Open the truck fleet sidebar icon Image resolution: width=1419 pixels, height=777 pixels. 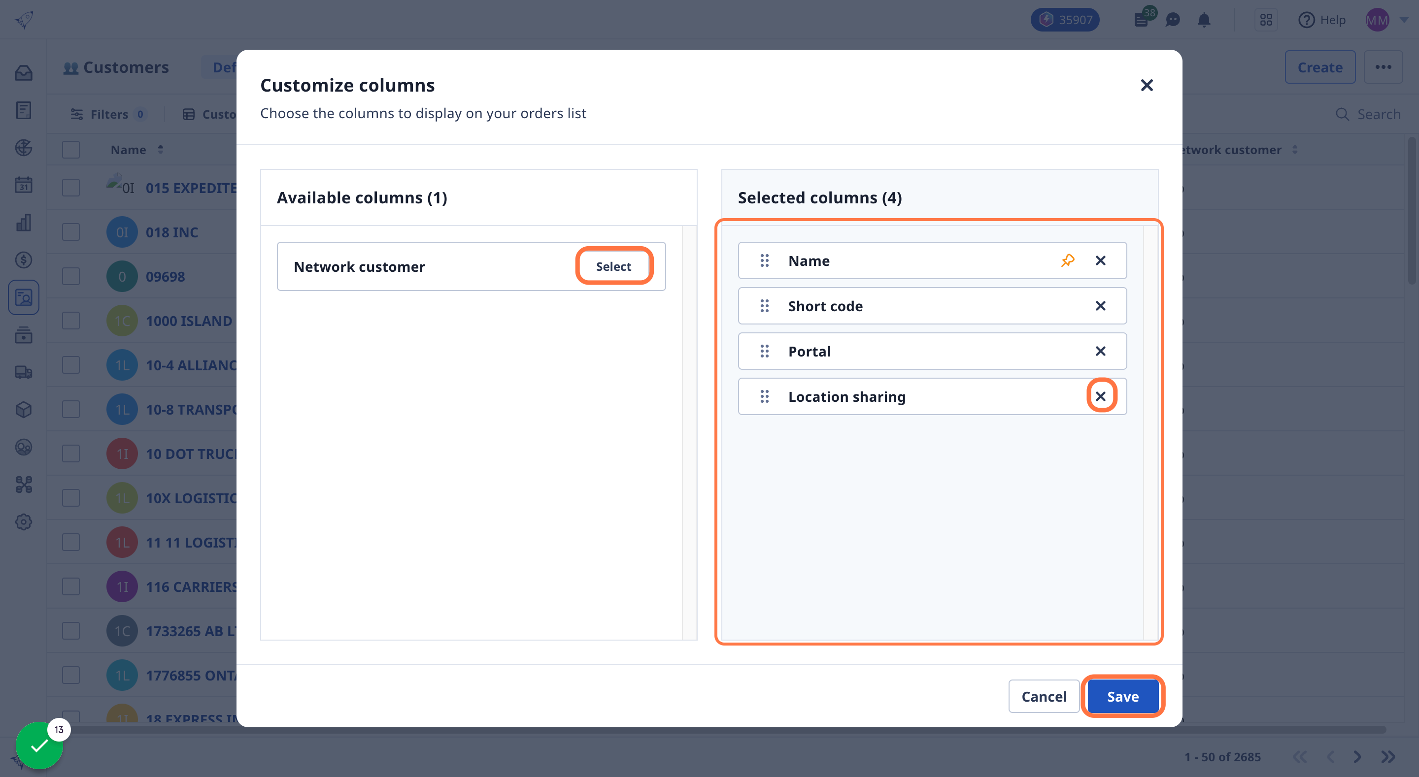[23, 372]
